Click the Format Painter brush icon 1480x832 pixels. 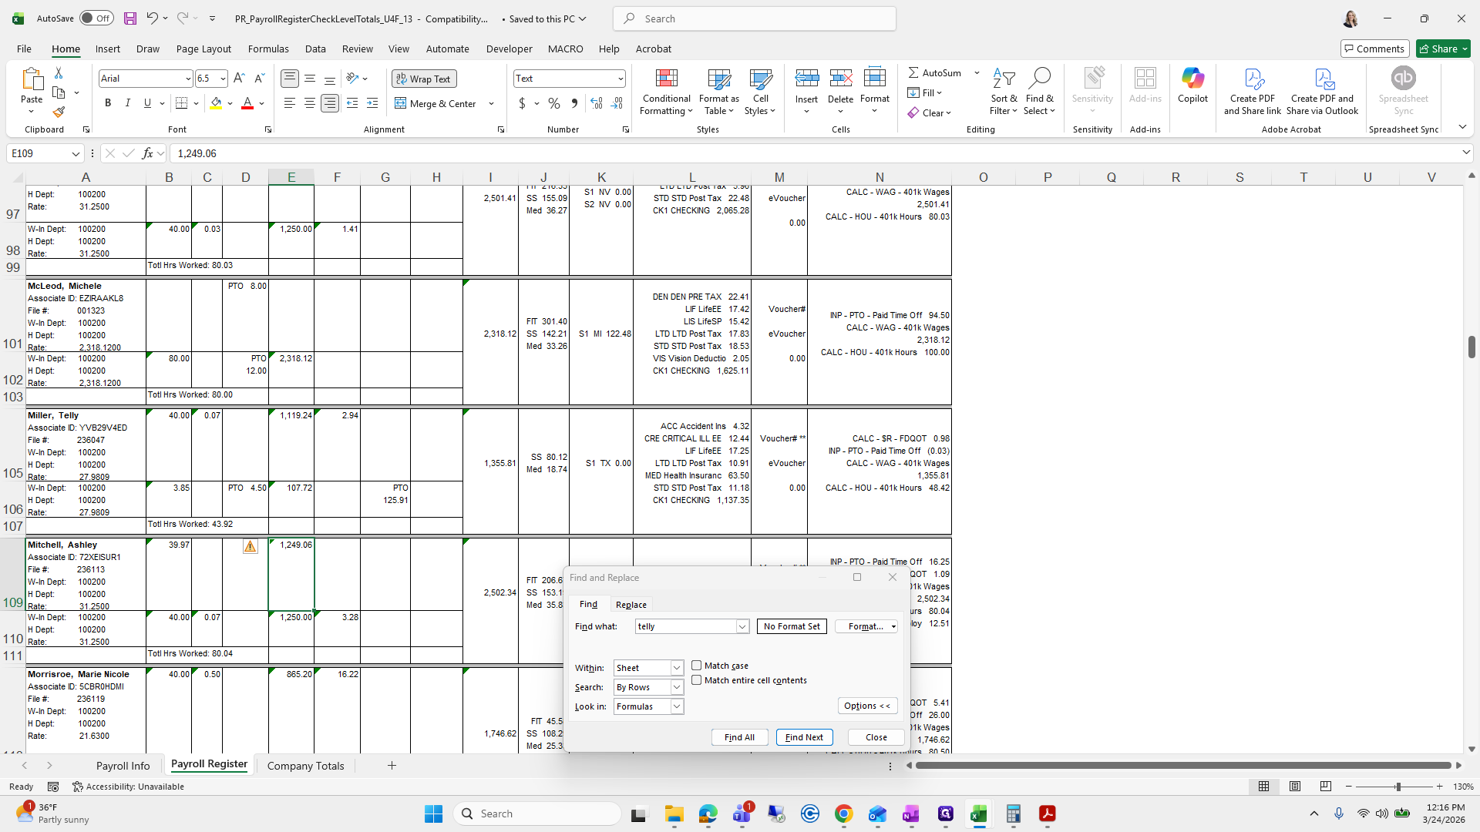(x=59, y=112)
